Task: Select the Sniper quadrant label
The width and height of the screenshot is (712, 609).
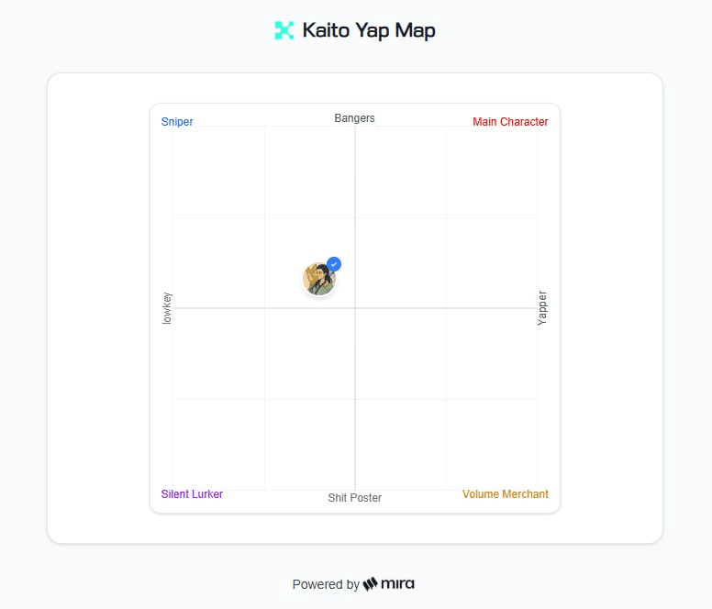Action: point(177,122)
